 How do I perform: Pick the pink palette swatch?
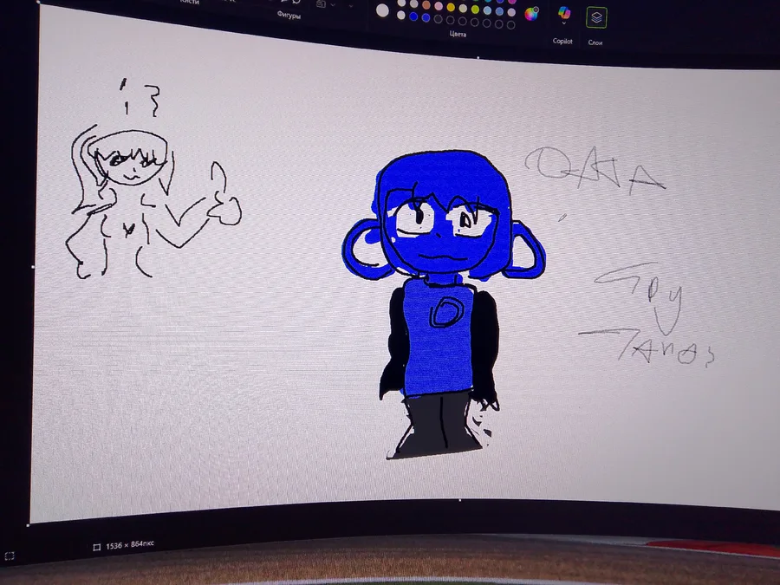439,6
